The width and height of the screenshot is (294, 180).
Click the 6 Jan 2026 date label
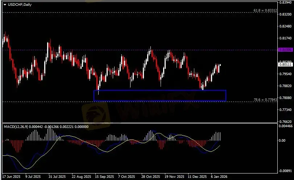point(219,177)
